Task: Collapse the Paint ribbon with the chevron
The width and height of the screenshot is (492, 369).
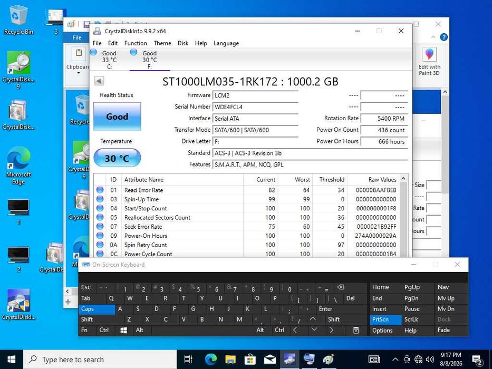Action: 433,37
